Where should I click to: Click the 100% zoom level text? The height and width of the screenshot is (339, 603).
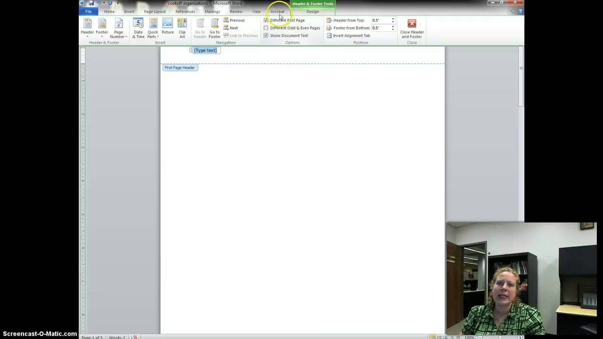470,337
